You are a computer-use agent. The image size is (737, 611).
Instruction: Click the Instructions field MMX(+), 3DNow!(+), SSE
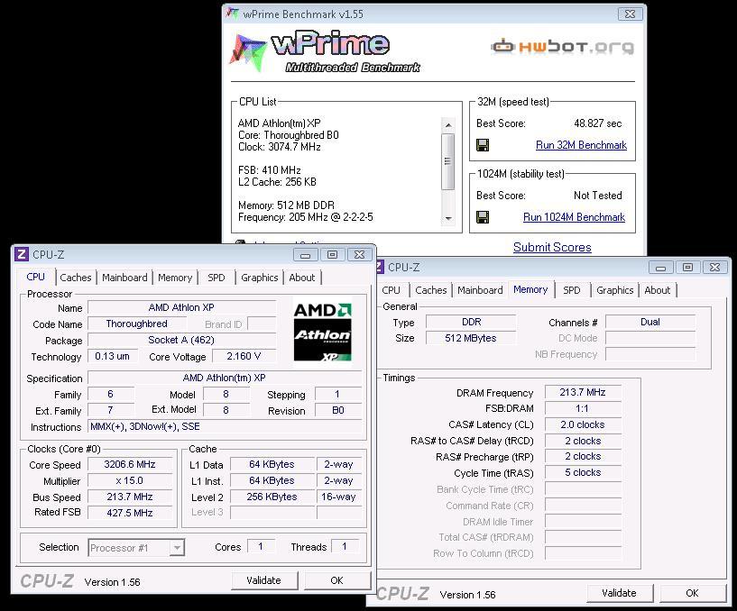pos(225,426)
